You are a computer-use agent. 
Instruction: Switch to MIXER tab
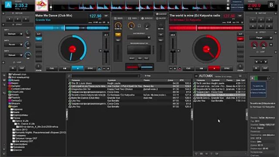[119, 18]
